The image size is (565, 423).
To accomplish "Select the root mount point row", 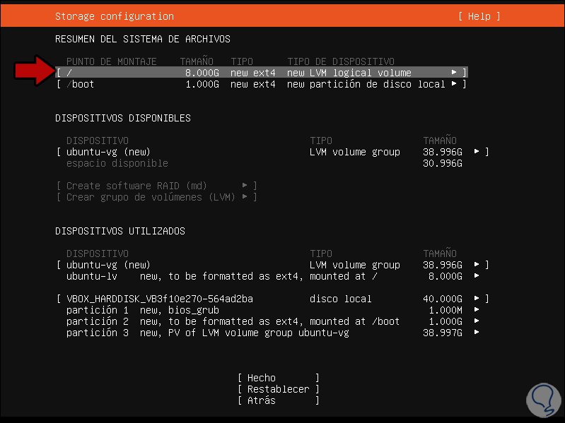I will tap(212, 73).
